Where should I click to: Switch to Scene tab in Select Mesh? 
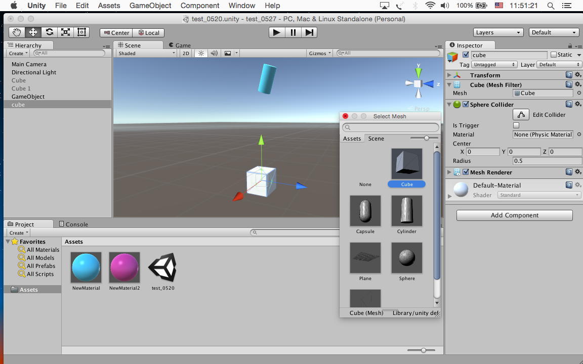tap(376, 138)
